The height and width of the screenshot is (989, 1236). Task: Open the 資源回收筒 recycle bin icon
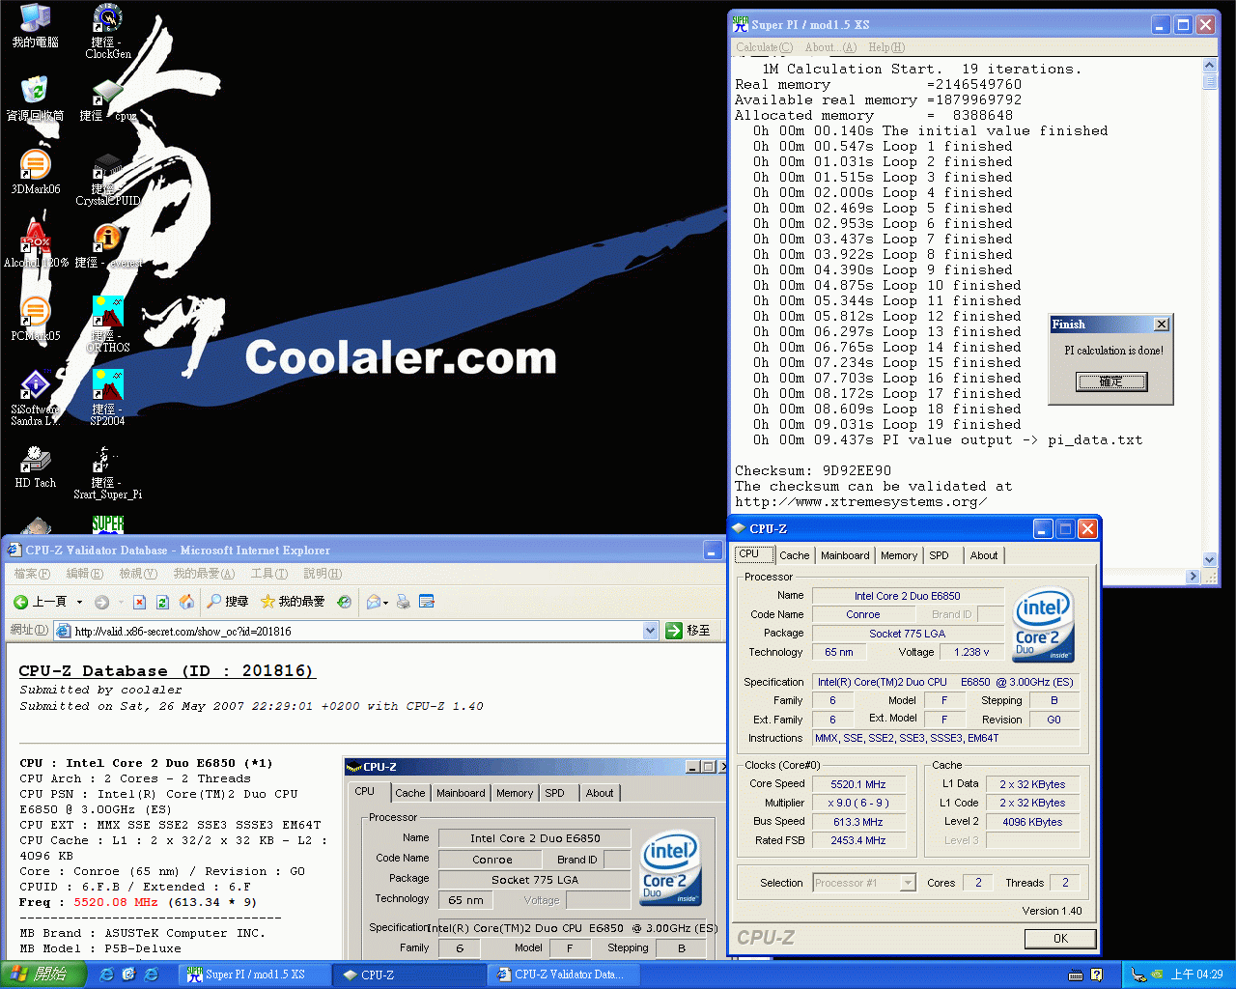coord(35,99)
